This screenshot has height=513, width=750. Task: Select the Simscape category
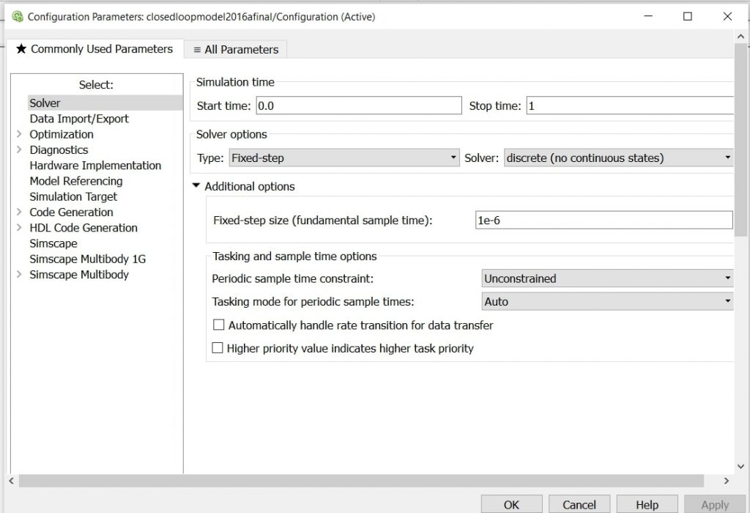(53, 243)
